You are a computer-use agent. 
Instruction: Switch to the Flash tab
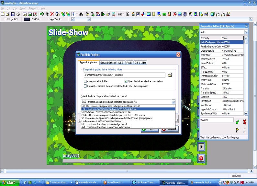(x=129, y=63)
